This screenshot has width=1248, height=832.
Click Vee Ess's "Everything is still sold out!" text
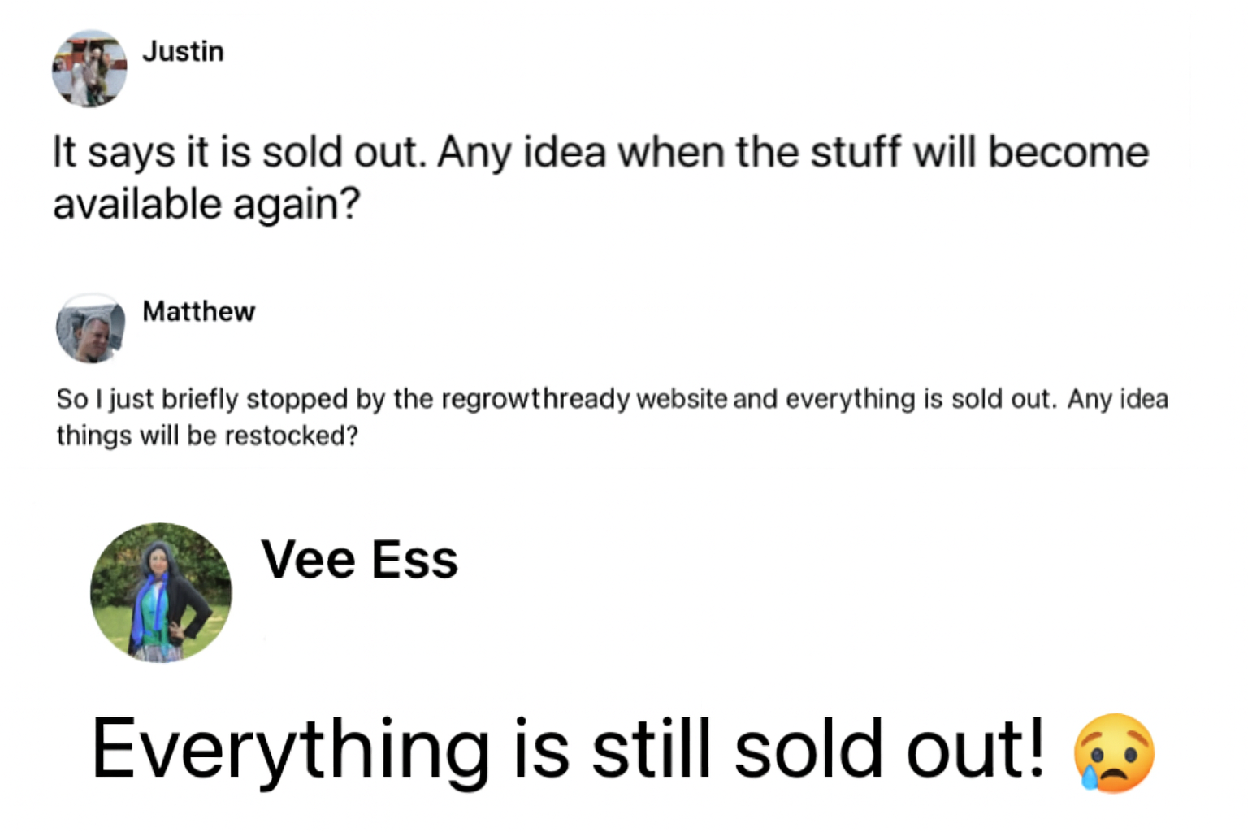(567, 749)
